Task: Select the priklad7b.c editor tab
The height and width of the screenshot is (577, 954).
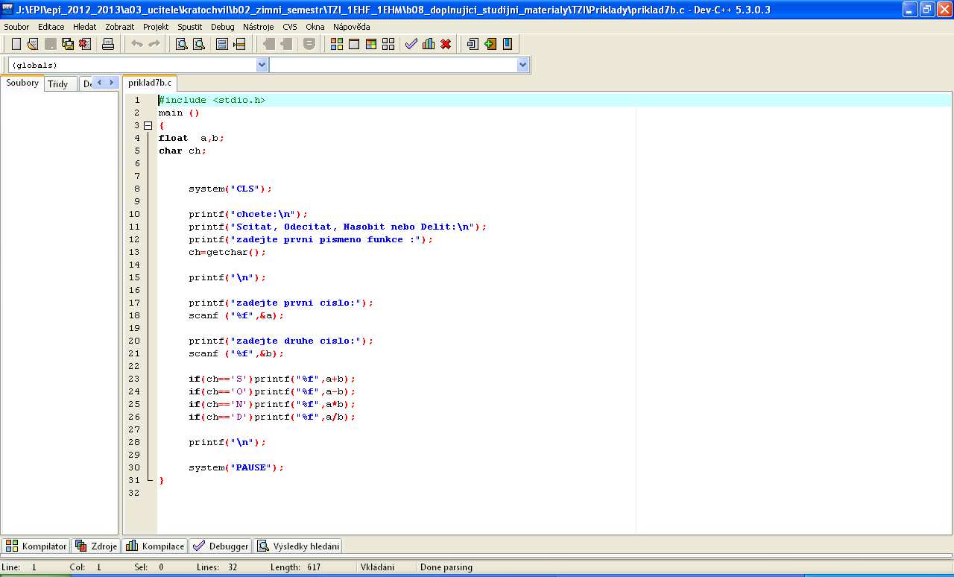Action: tap(150, 83)
